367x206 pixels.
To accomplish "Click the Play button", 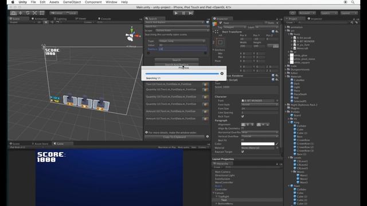I will [x=176, y=13].
